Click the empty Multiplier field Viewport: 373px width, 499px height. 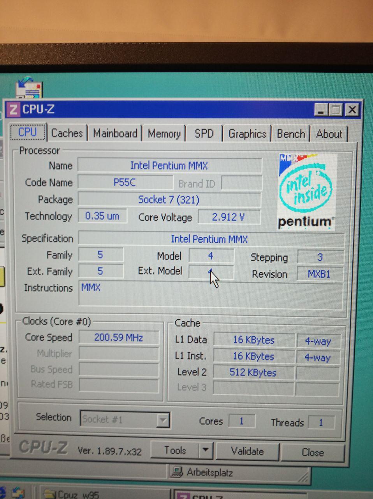119,354
